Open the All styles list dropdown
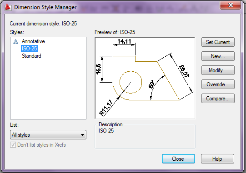The height and width of the screenshot is (173, 246). 48,135
